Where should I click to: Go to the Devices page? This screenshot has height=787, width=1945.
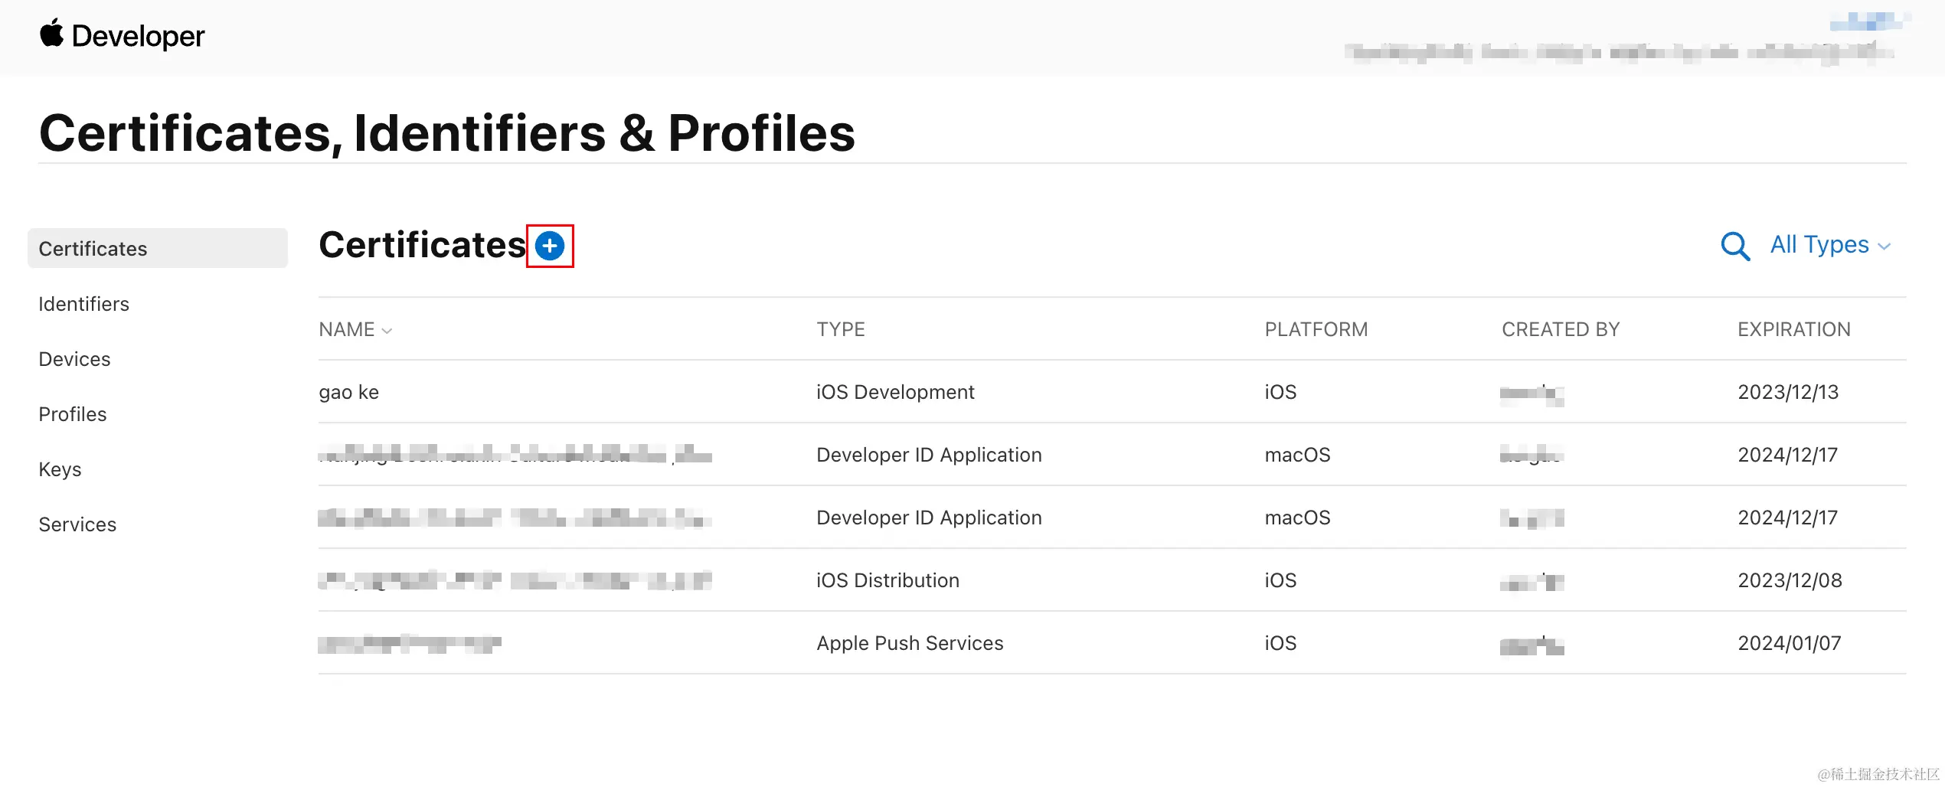74,358
